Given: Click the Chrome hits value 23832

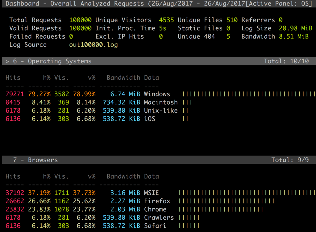Looking at the screenshot, I should coord(15,209).
